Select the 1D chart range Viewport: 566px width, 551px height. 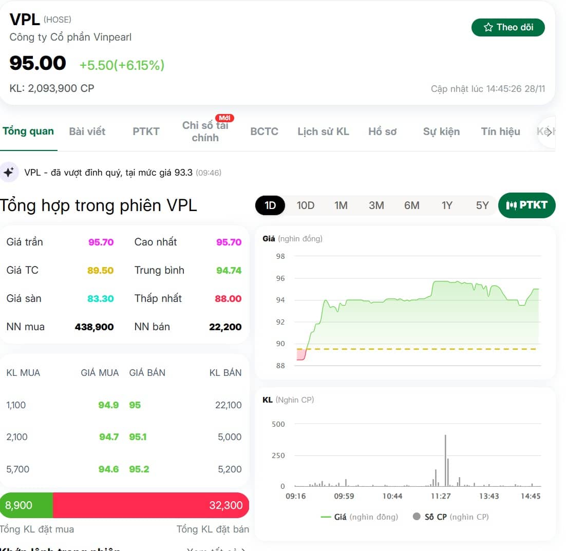[x=270, y=205]
